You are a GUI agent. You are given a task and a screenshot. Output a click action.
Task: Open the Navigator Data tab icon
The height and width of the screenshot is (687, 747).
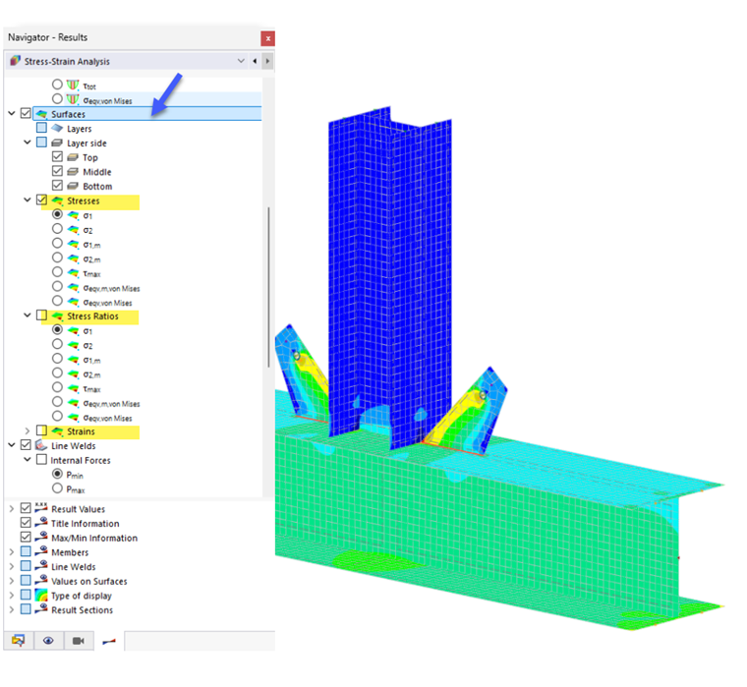point(18,640)
